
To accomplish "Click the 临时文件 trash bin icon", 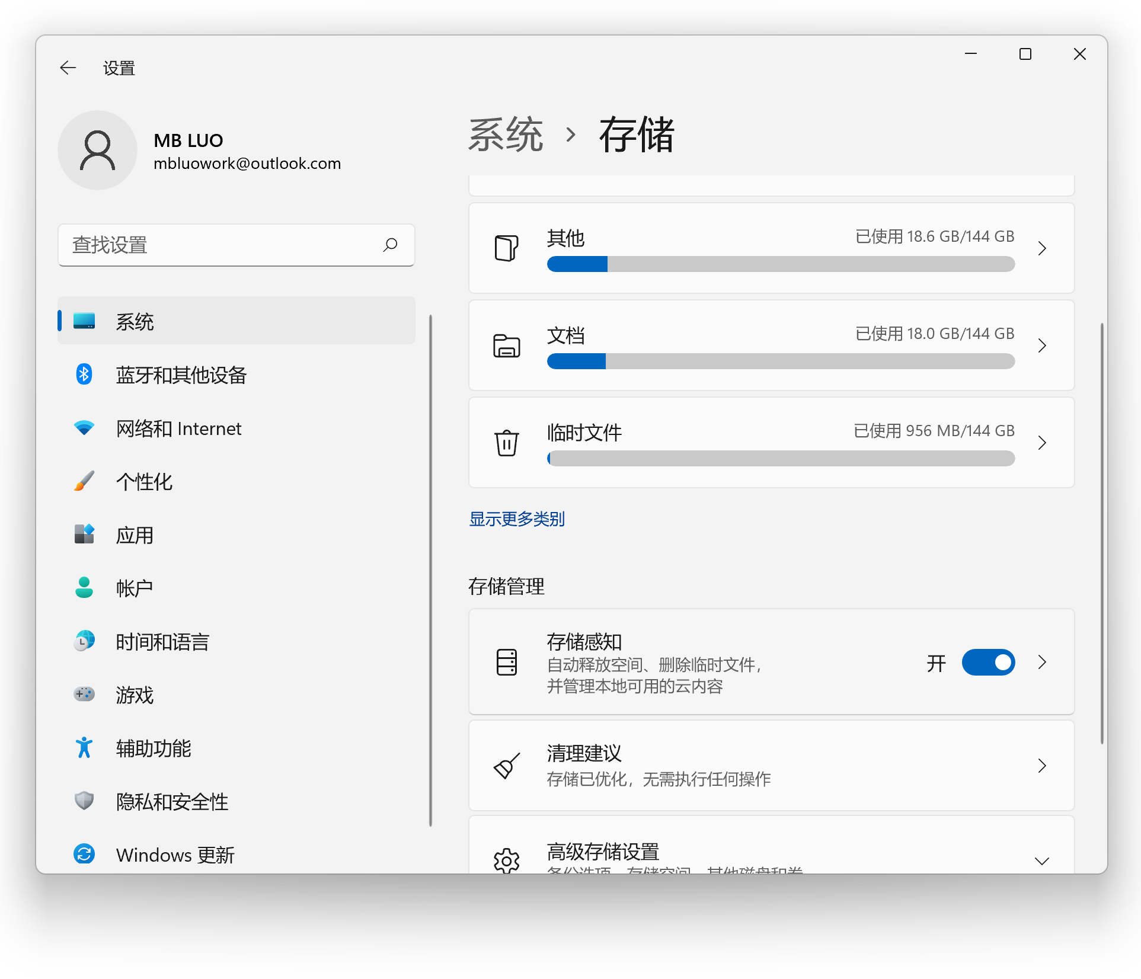I will [507, 443].
